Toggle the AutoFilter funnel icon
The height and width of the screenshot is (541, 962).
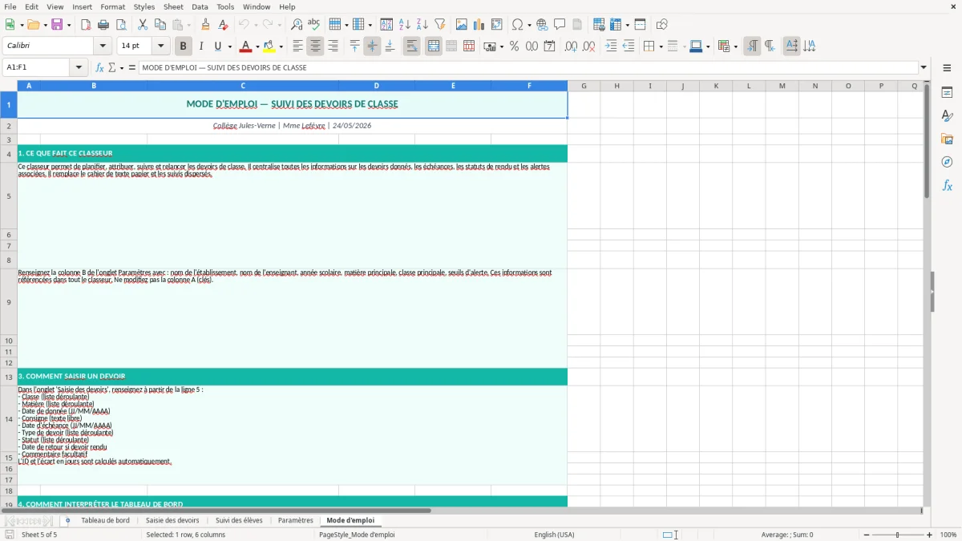click(439, 25)
